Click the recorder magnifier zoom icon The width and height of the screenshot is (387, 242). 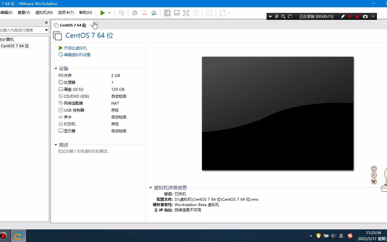(x=283, y=16)
